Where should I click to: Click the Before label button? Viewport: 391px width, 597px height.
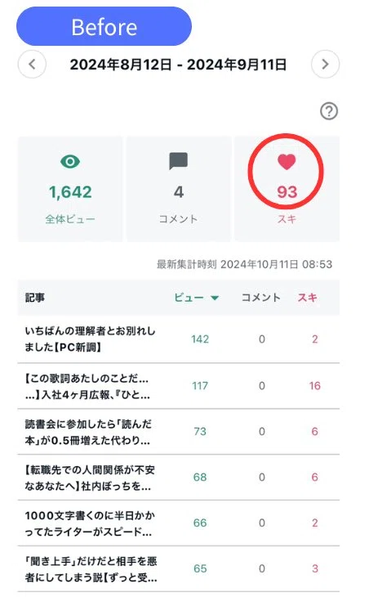click(x=104, y=26)
